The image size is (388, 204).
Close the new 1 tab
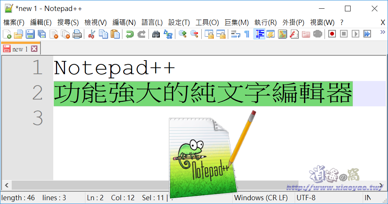(x=34, y=48)
